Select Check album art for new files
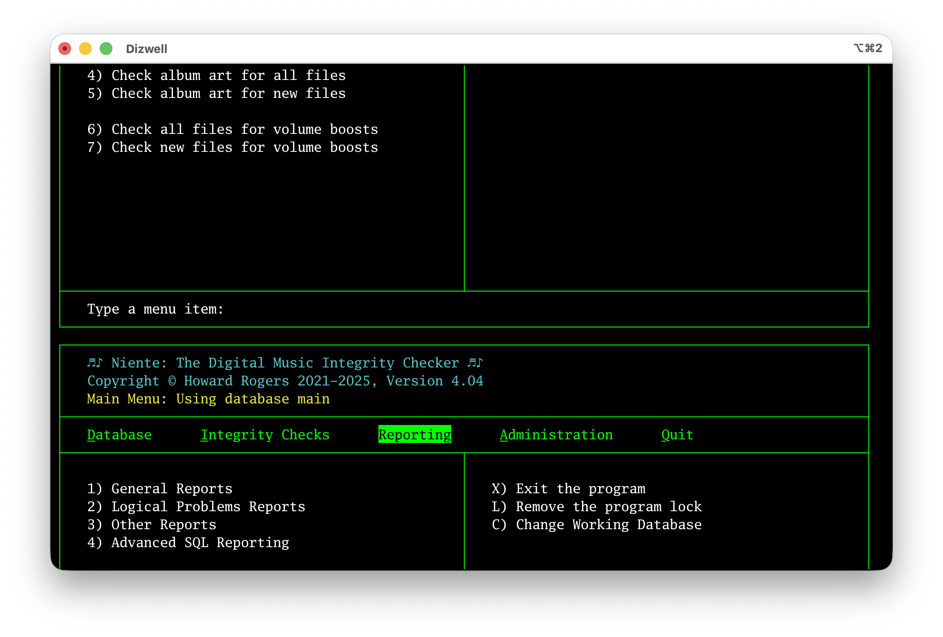943x637 pixels. click(216, 93)
